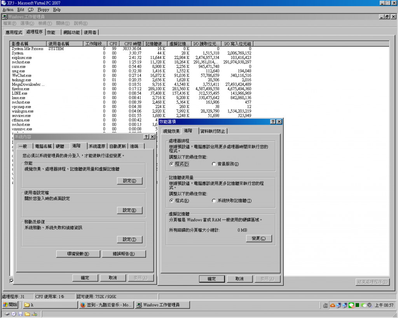Switch to 自動更新 tab in 系統內容
The width and height of the screenshot is (398, 318).
pyautogui.click(x=117, y=146)
